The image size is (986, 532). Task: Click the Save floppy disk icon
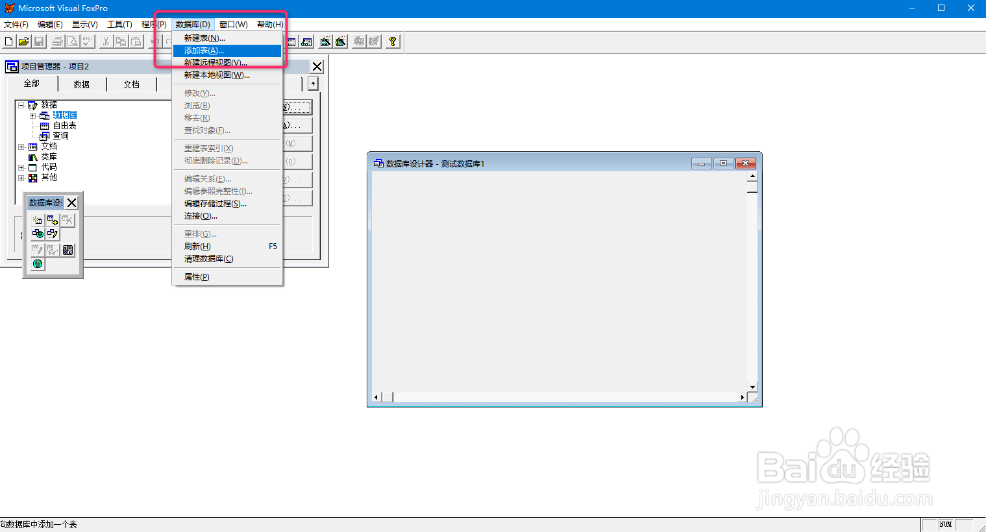point(39,42)
